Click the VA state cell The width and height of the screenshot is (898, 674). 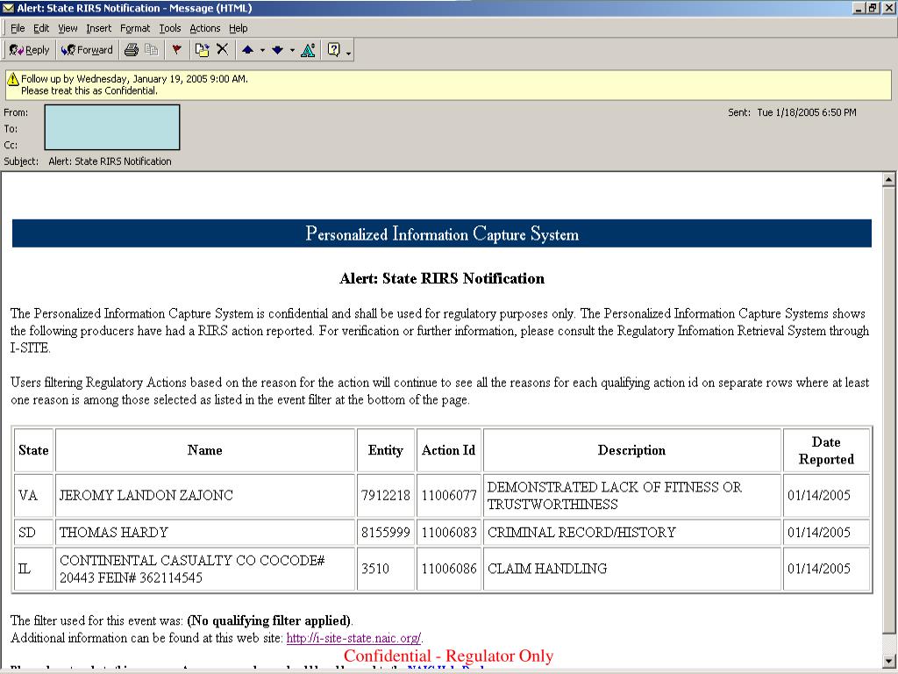tap(34, 495)
